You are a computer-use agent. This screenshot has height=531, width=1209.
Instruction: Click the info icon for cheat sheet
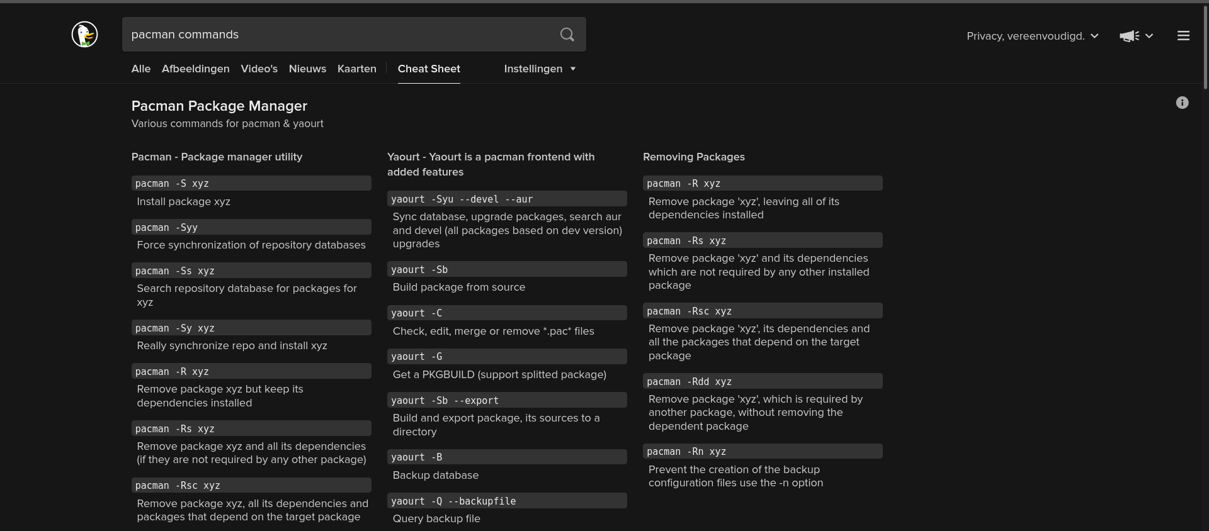pos(1182,103)
